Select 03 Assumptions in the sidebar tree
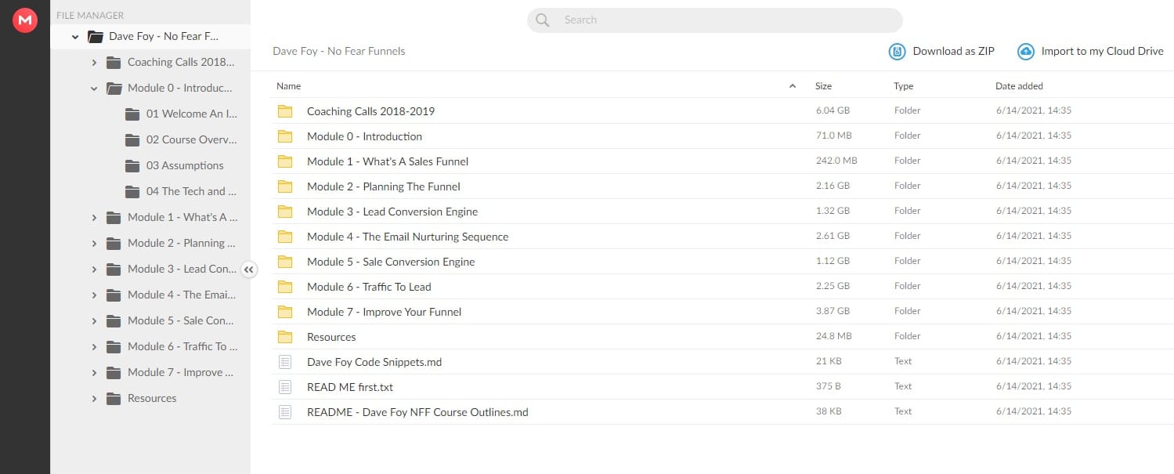The width and height of the screenshot is (1174, 474). click(184, 165)
